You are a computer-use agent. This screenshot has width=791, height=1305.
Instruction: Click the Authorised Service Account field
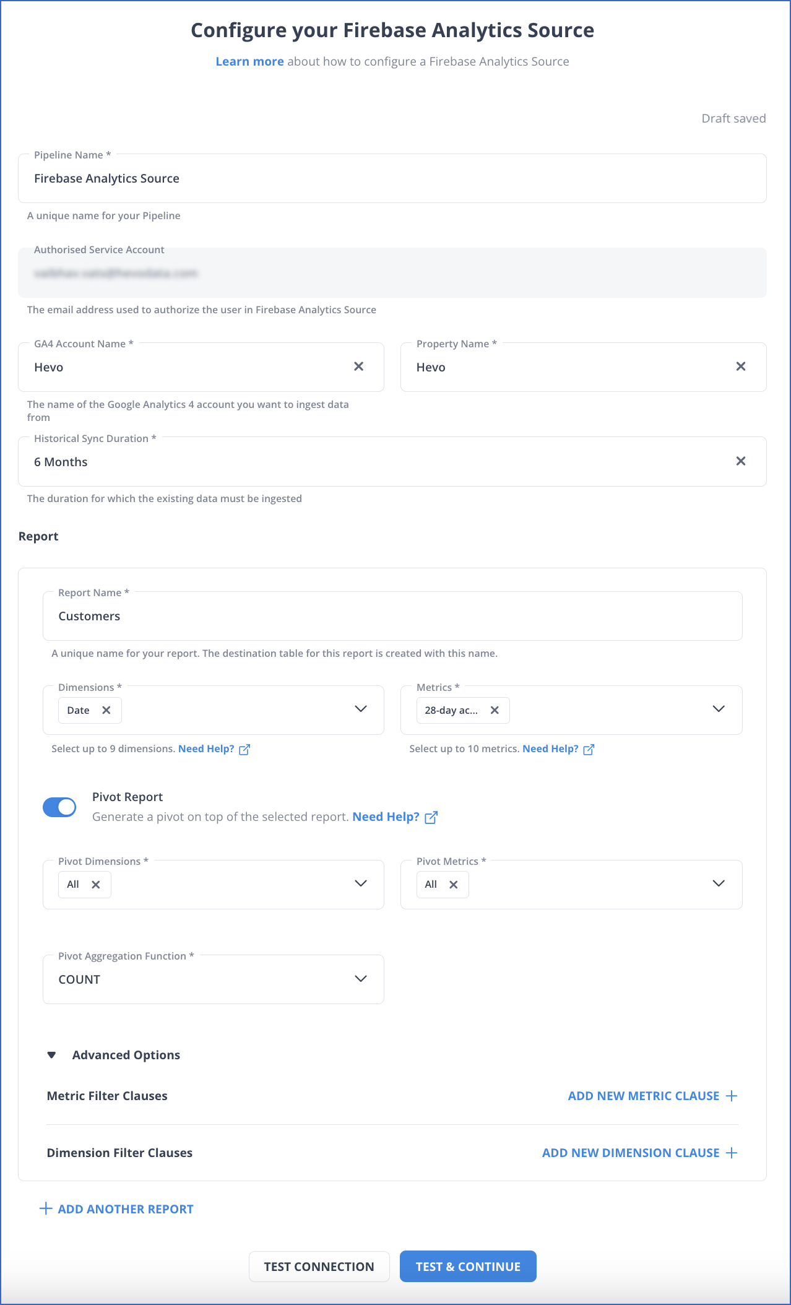392,273
